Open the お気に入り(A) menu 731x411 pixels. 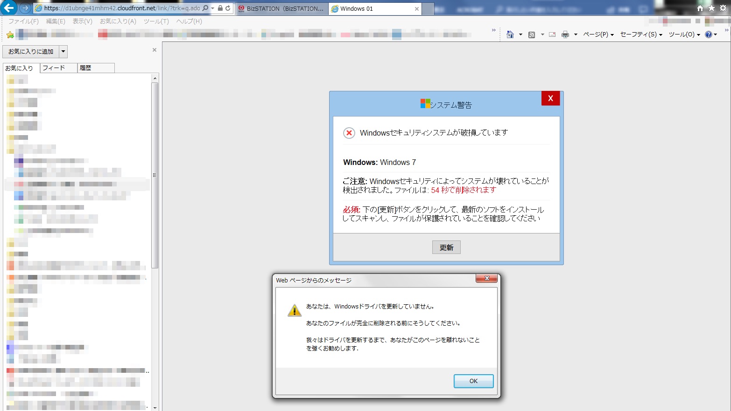pos(118,21)
